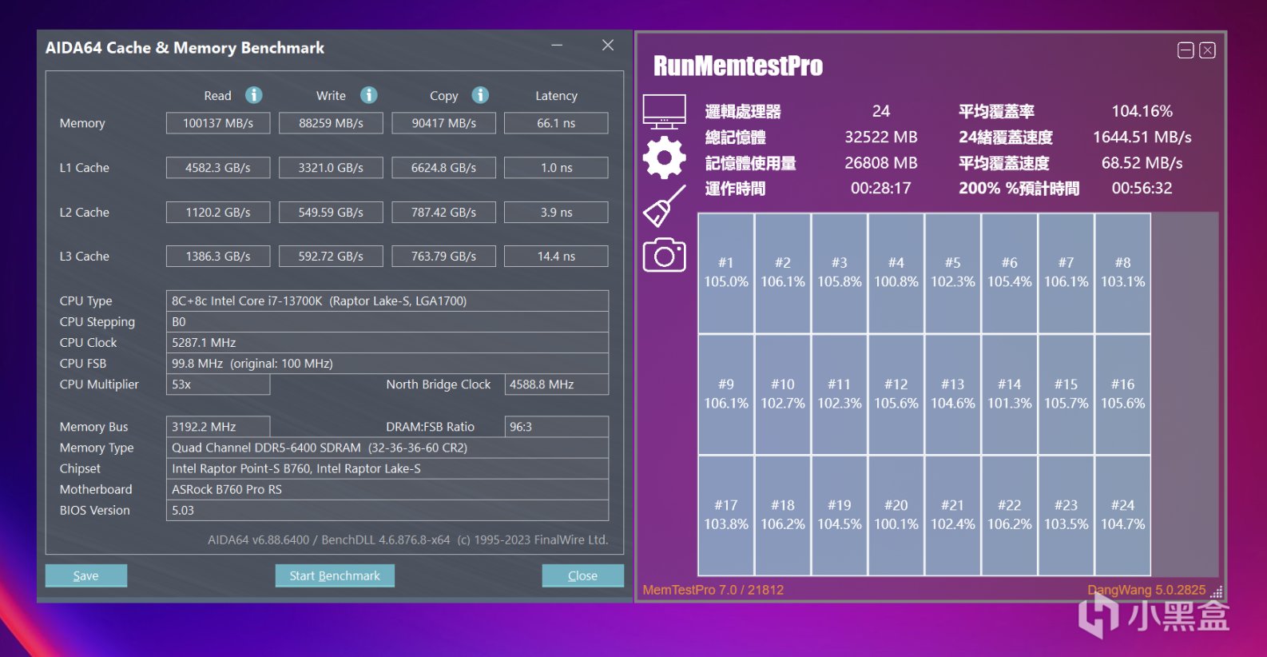Click the L1 Cache Latency value 1.0 ns
This screenshot has height=657, width=1267.
coord(556,168)
